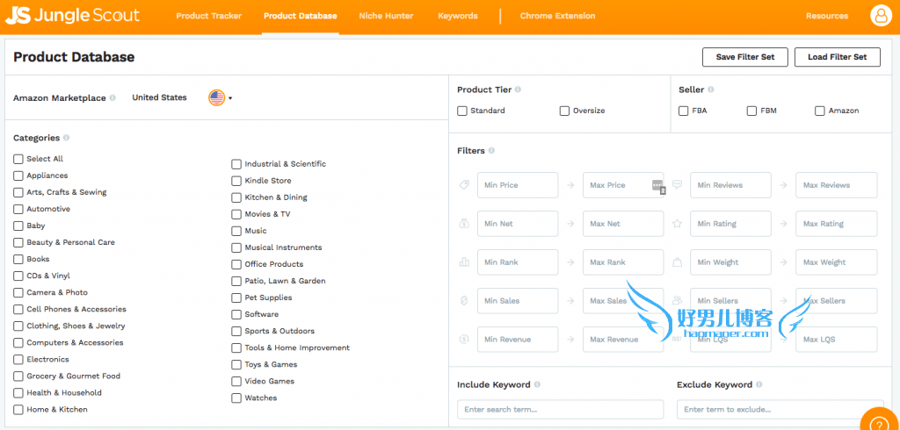The width and height of the screenshot is (900, 430).
Task: Check the Sports & Outdoors category
Action: (236, 332)
